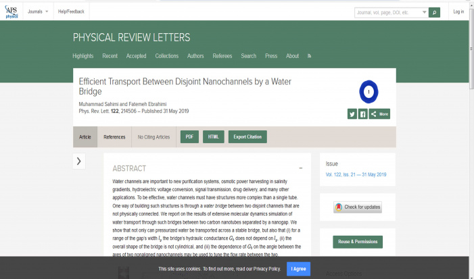Go to Collections in journal navigation

pos(167,56)
